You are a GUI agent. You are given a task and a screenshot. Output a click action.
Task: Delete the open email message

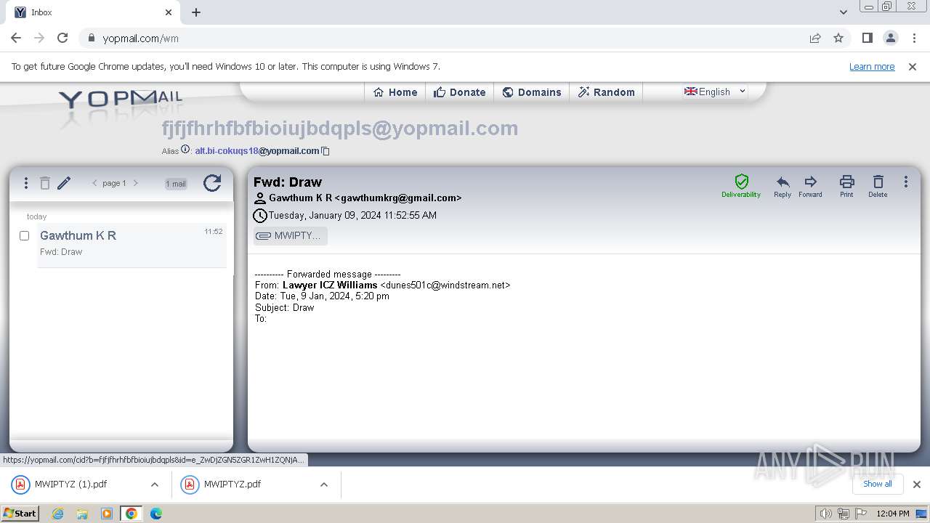(x=878, y=186)
